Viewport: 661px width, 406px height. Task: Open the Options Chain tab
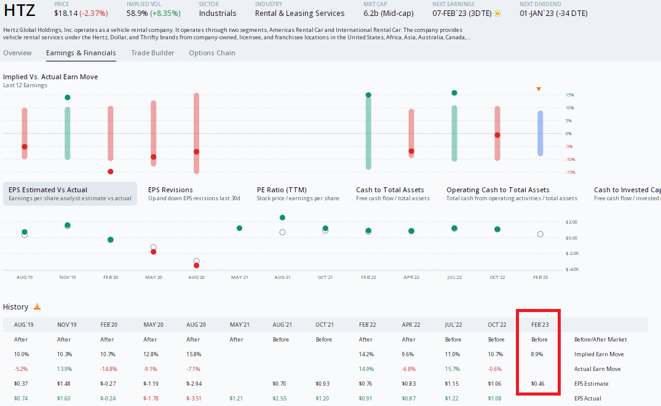pyautogui.click(x=212, y=53)
